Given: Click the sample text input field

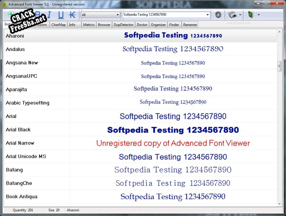Looking at the screenshot, I should (x=163, y=15).
